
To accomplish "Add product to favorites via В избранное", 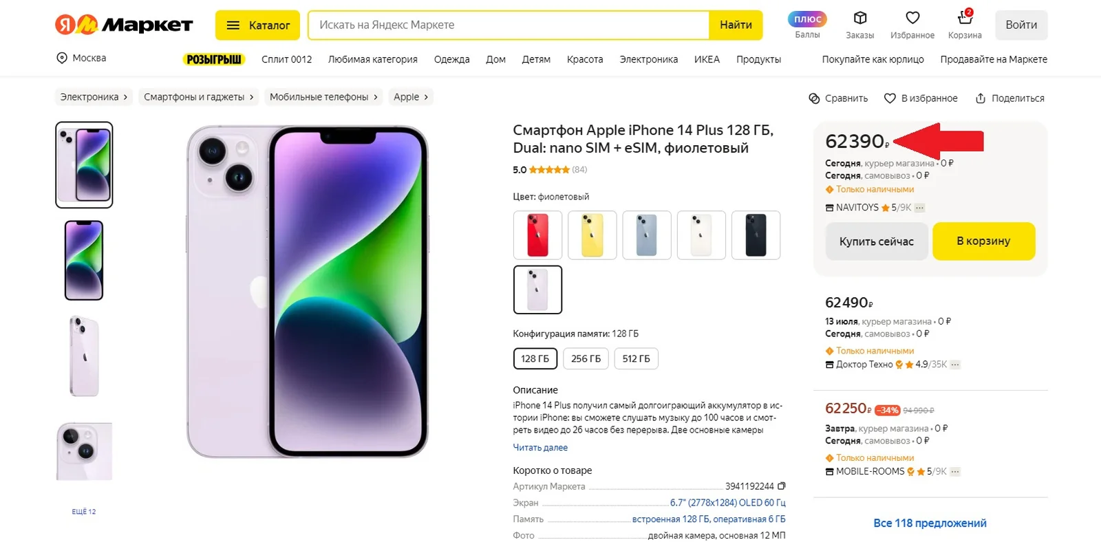I will 921,98.
